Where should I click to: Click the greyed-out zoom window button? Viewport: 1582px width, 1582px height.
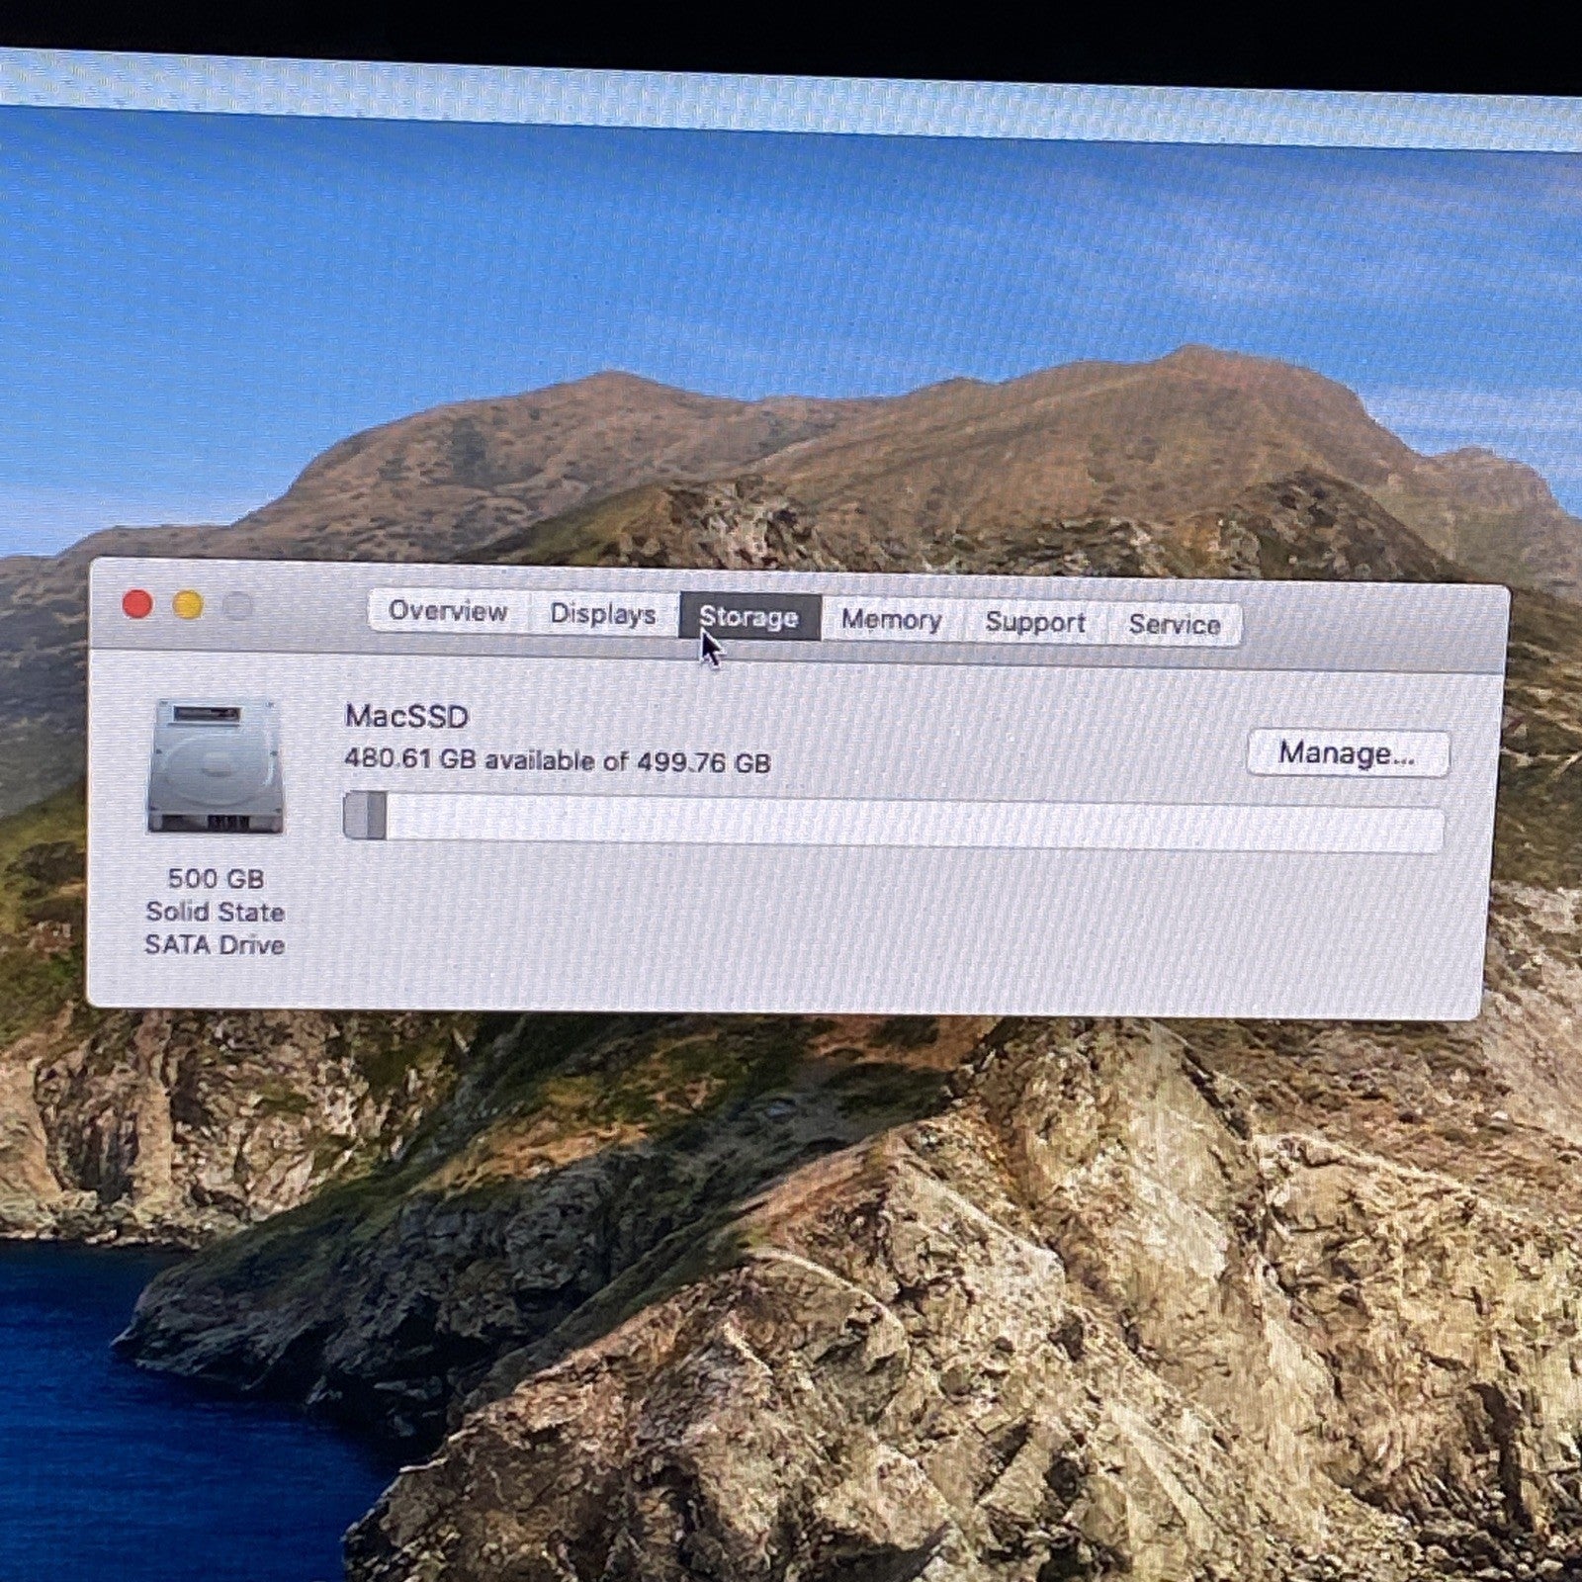237,606
